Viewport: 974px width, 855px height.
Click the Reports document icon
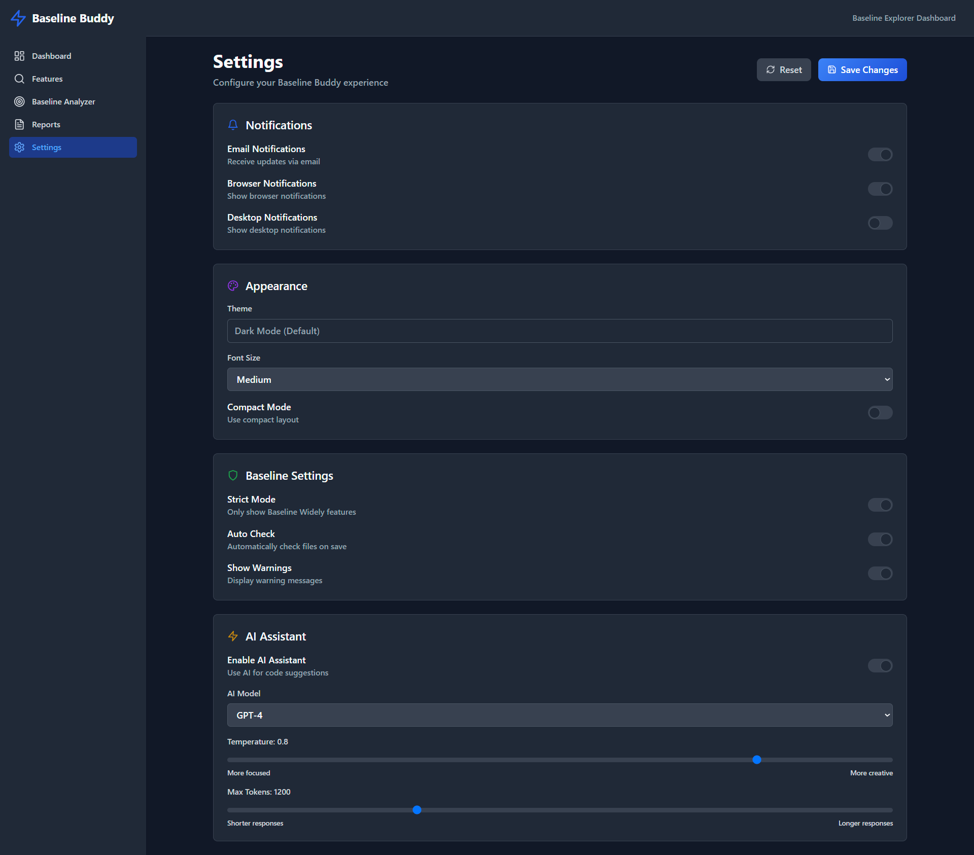point(19,124)
